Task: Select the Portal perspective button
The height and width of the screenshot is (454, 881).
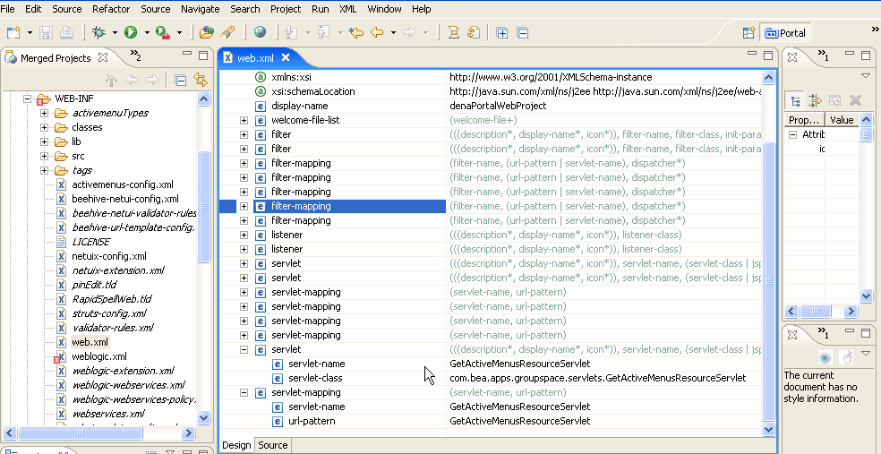Action: [x=785, y=33]
